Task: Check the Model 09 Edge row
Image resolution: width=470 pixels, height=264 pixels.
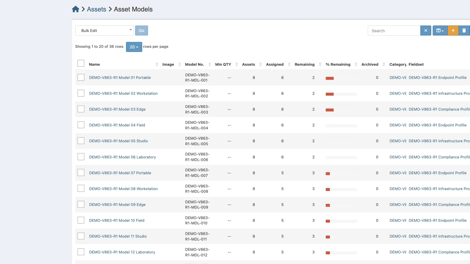Action: click(81, 204)
